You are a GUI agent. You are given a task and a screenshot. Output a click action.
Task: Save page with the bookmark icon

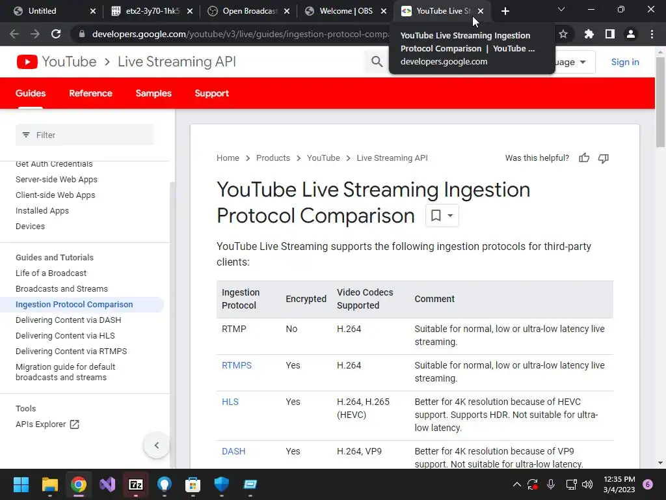(x=436, y=215)
